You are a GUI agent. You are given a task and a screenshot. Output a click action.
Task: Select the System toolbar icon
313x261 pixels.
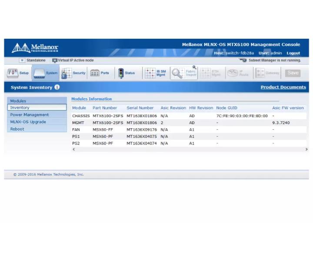coord(39,73)
